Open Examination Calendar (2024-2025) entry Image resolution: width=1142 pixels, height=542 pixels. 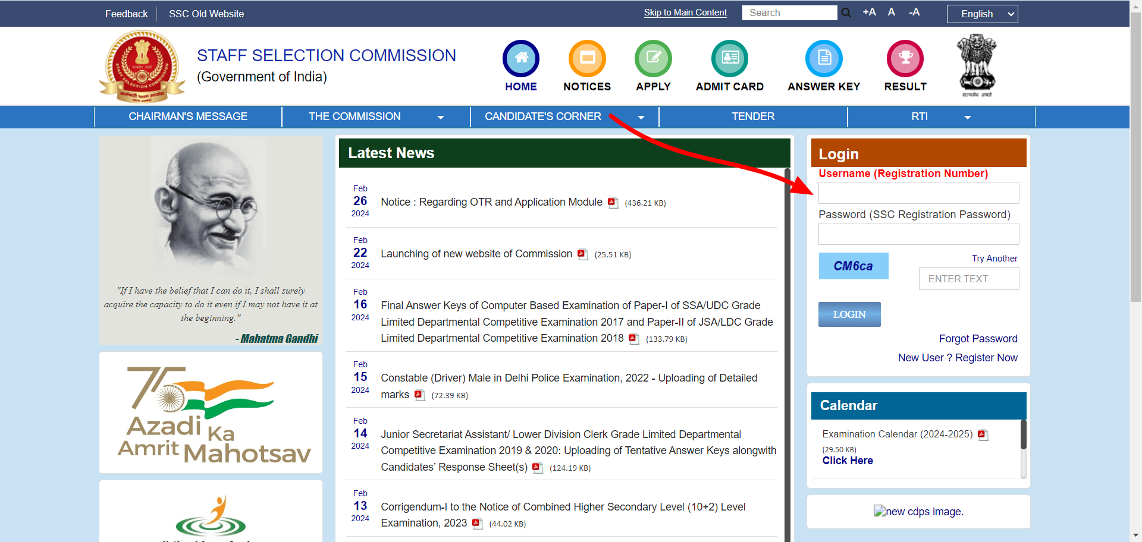pyautogui.click(x=898, y=434)
